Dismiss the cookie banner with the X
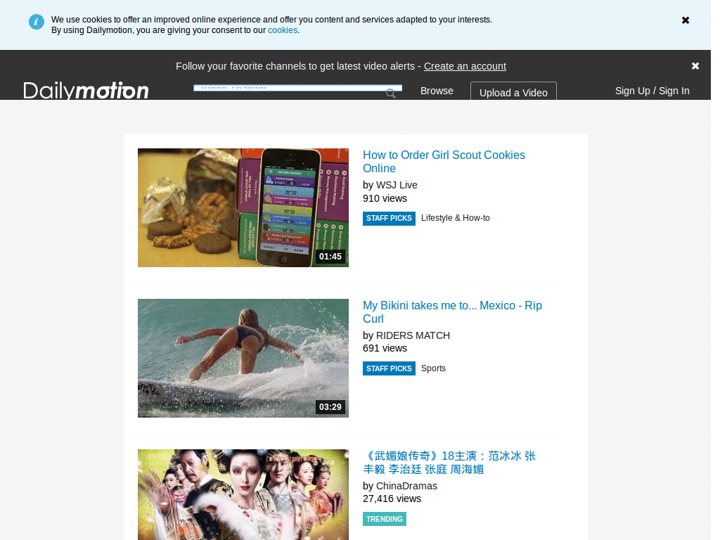The width and height of the screenshot is (720, 540). coord(686,20)
